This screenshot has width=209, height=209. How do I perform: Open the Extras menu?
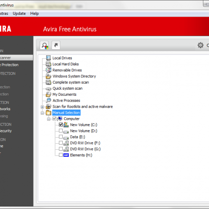click(x=4, y=13)
